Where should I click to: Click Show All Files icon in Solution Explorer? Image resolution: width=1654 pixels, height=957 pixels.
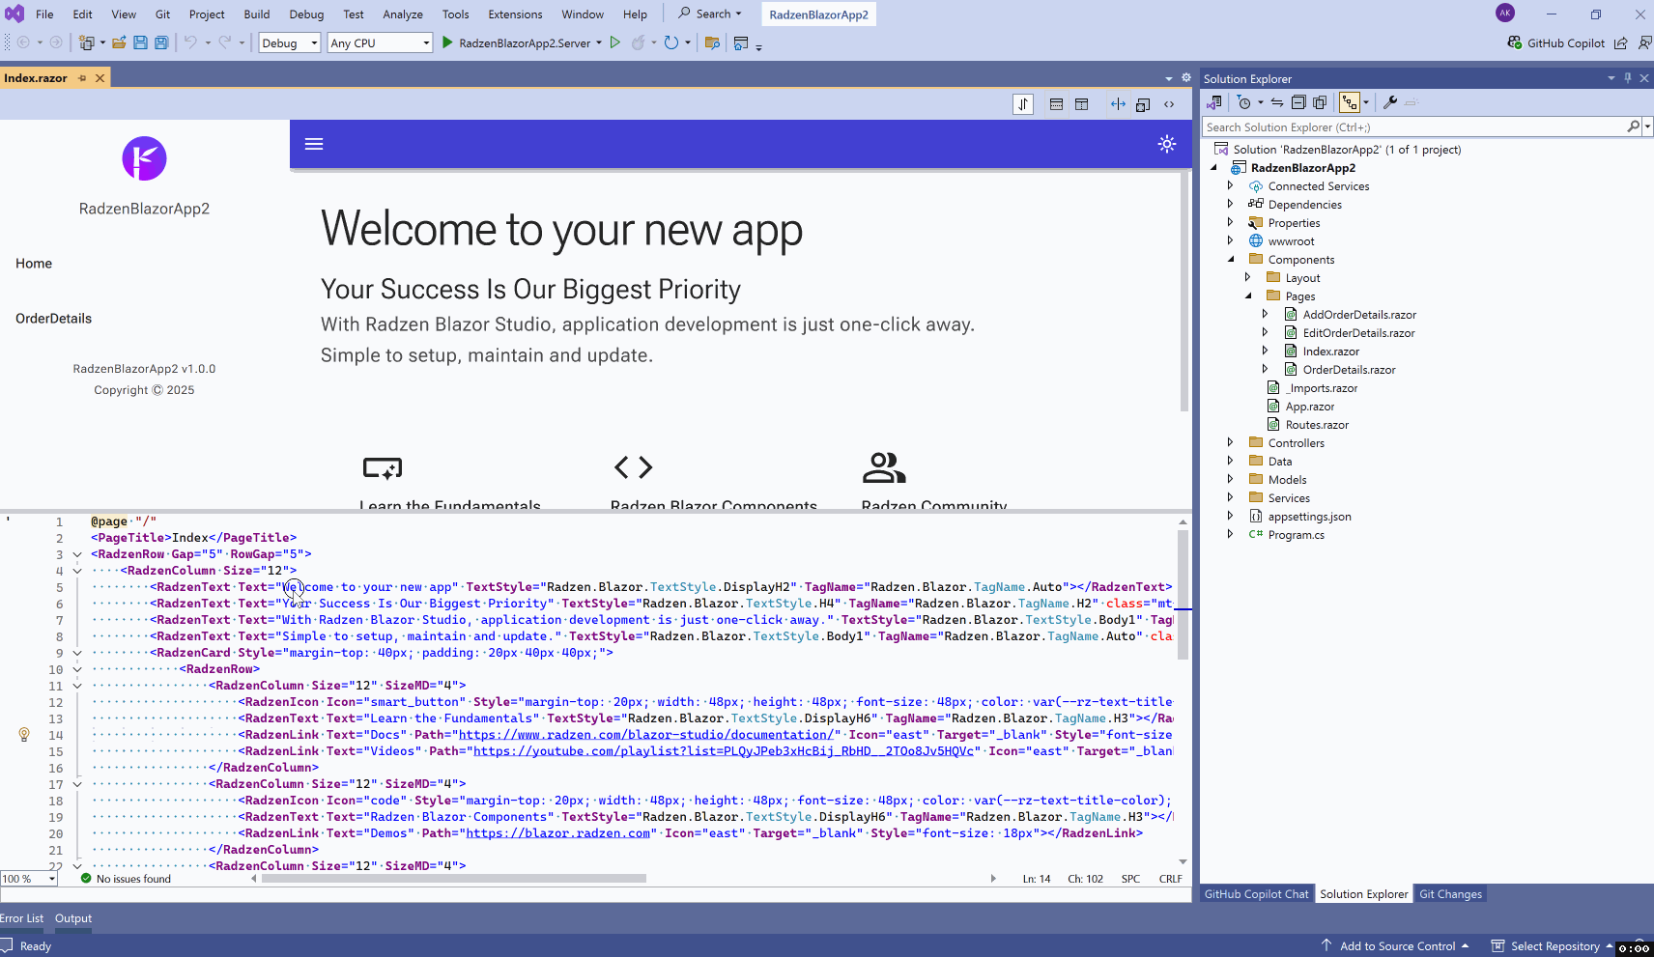point(1320,102)
